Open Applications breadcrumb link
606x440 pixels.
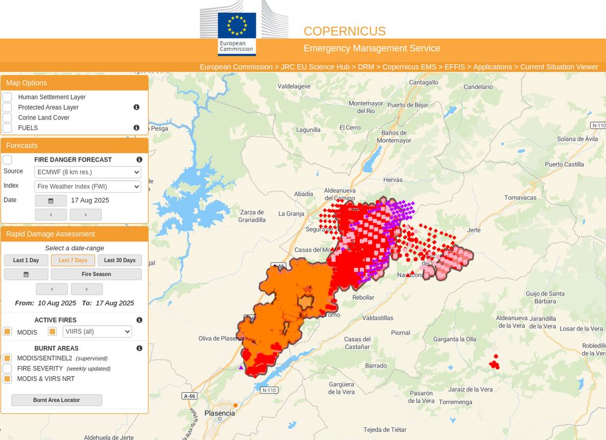(x=492, y=67)
